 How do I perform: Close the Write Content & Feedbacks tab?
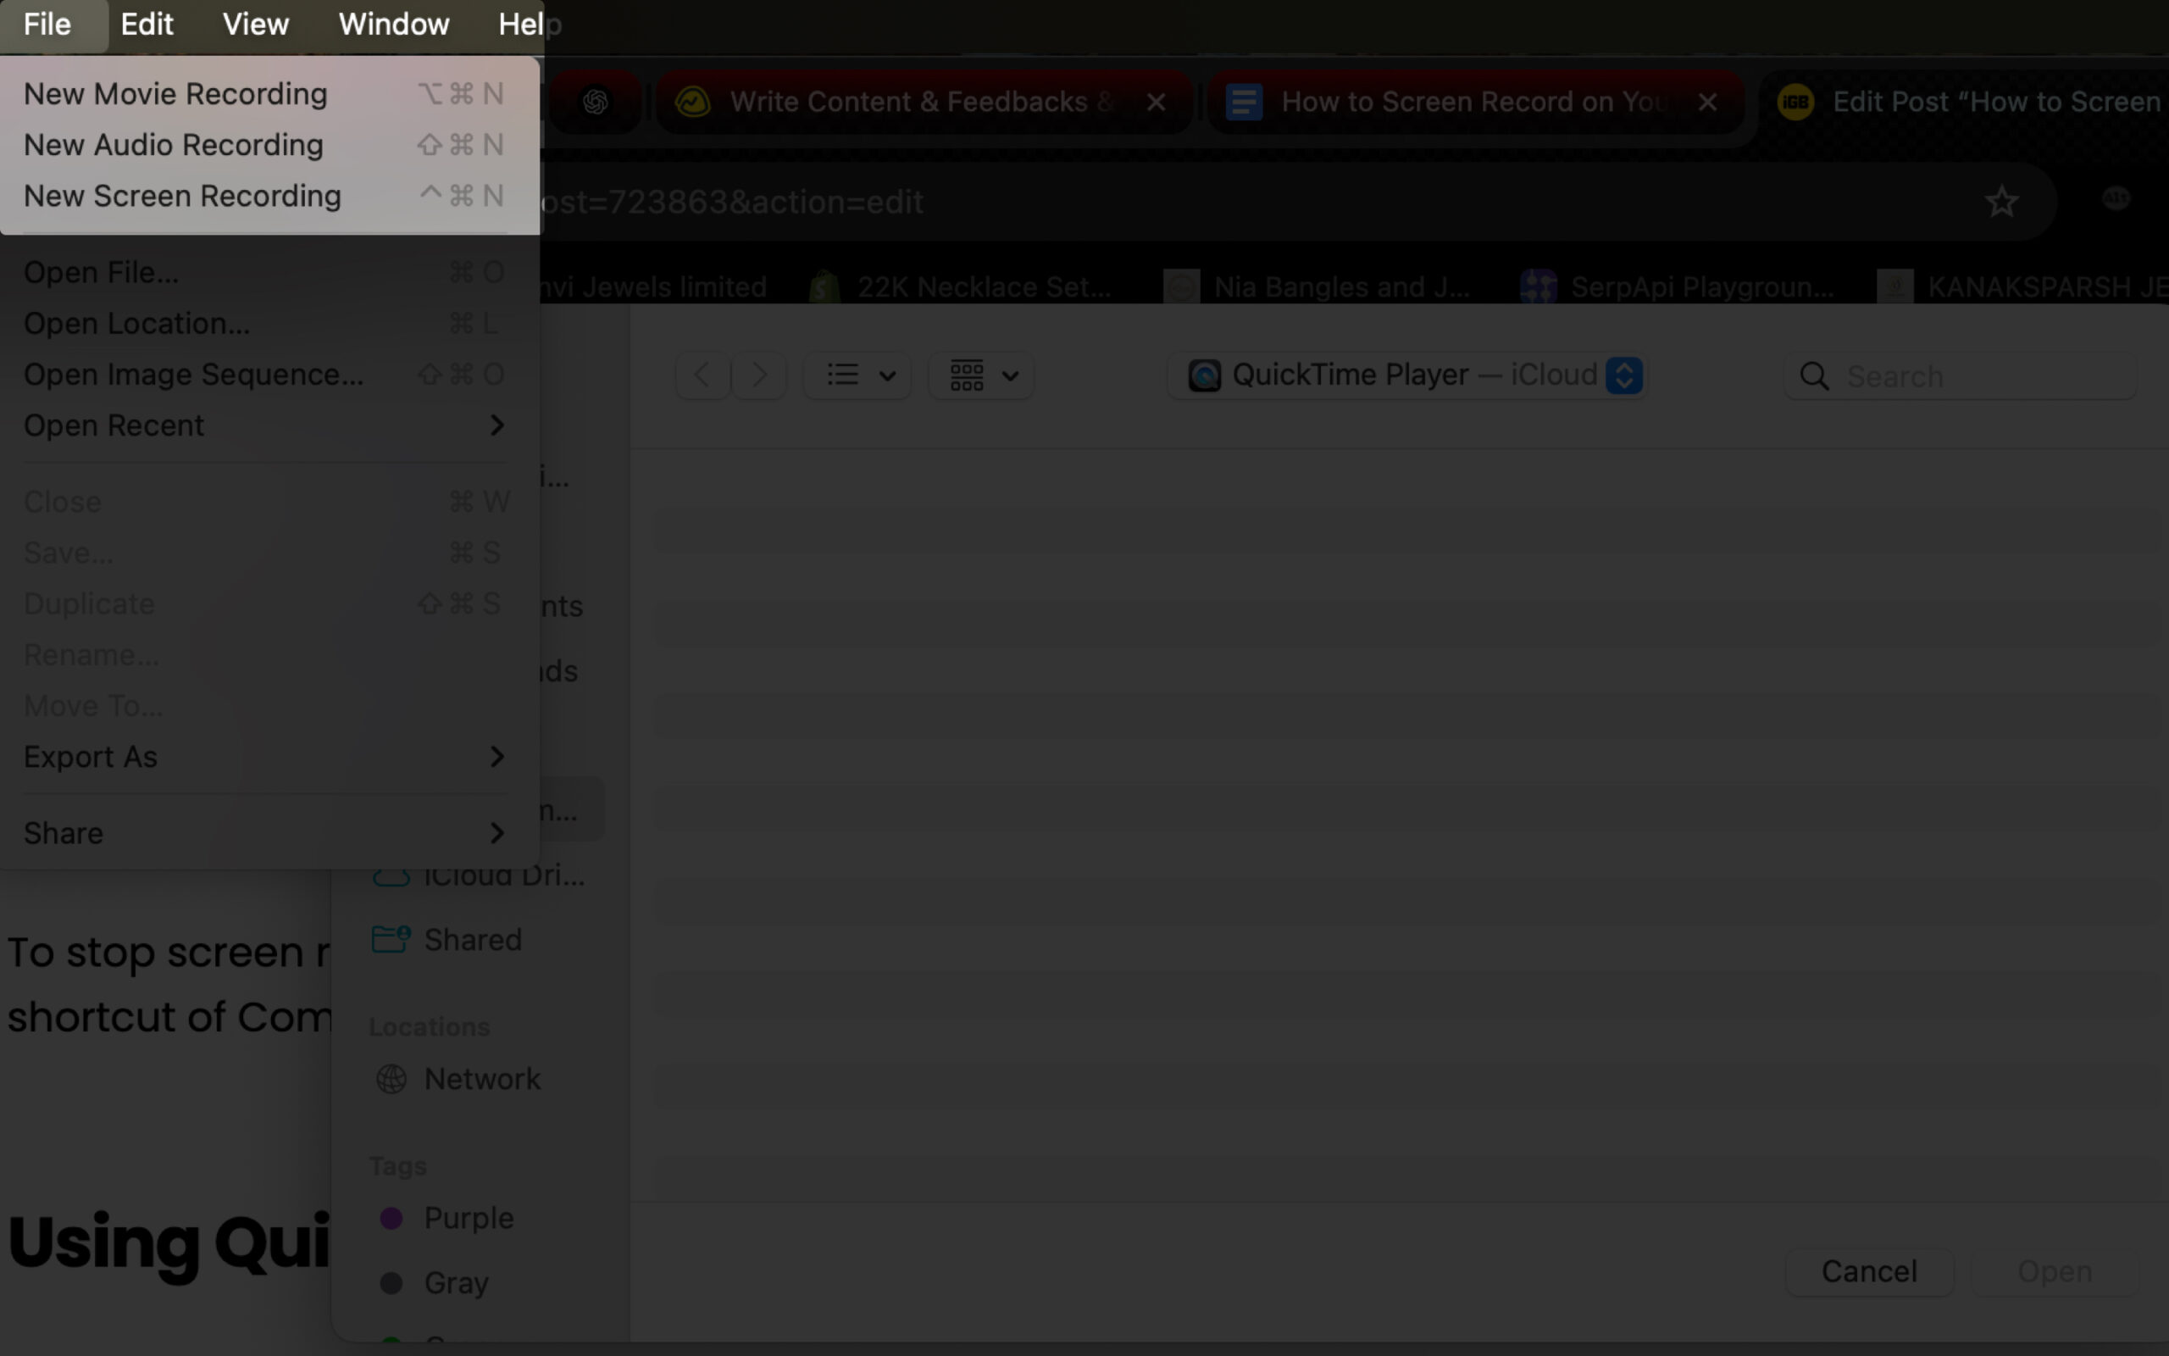click(1155, 102)
